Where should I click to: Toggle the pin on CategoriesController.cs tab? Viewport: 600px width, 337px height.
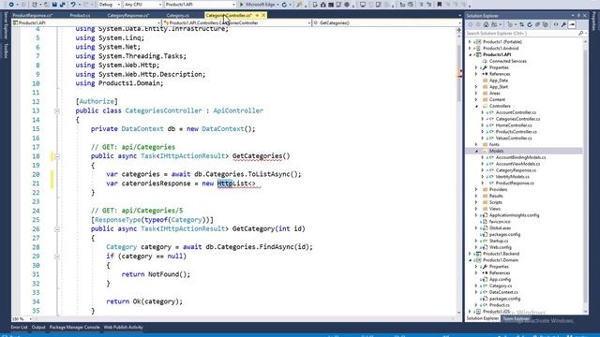[257, 15]
